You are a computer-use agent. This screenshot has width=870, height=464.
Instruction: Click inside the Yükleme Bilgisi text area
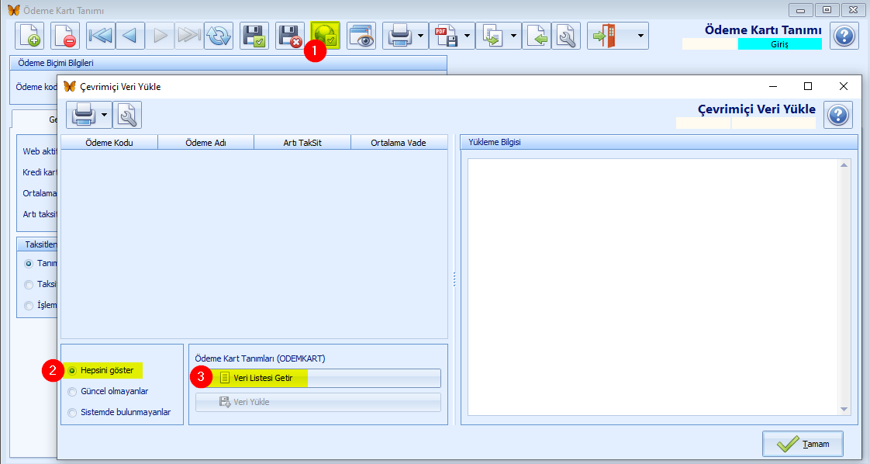click(653, 287)
